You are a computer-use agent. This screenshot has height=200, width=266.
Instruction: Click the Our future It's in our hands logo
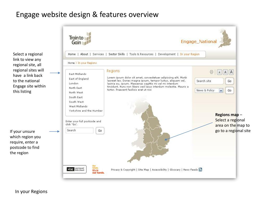98,169
